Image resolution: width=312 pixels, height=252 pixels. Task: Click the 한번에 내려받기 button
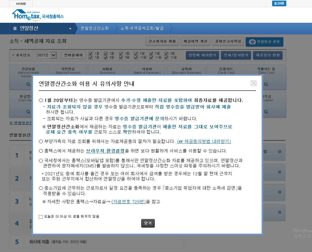point(202,55)
